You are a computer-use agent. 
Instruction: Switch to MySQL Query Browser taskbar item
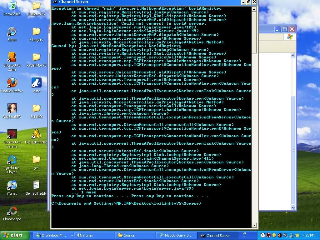[x=176, y=235]
